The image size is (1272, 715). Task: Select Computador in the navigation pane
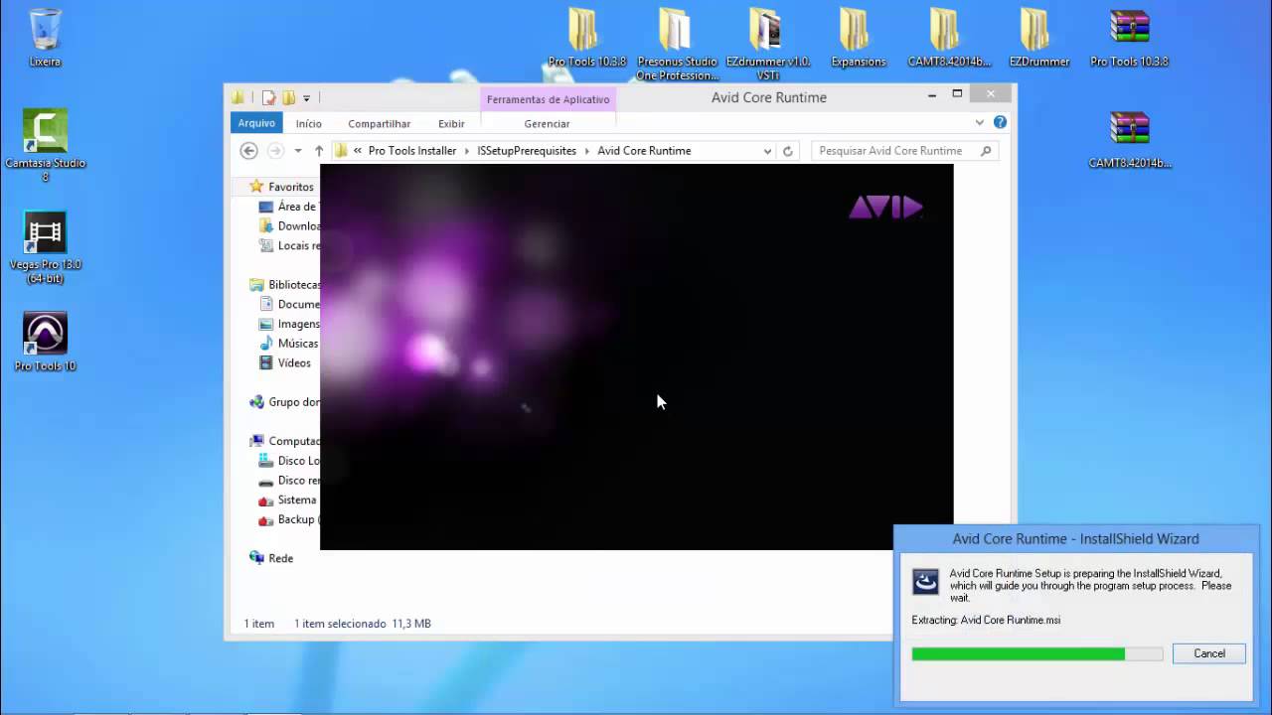click(x=284, y=441)
